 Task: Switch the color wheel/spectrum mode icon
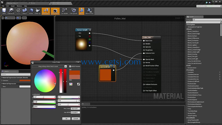pyautogui.click(x=71, y=84)
